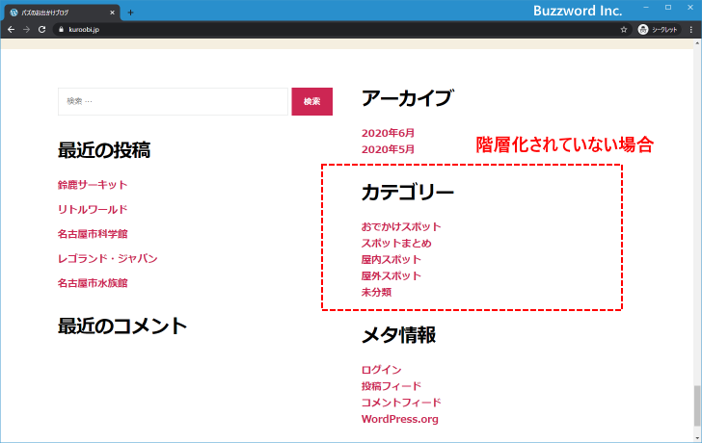The image size is (702, 443).
Task: Click the page scrollbar thumb
Action: [x=697, y=405]
